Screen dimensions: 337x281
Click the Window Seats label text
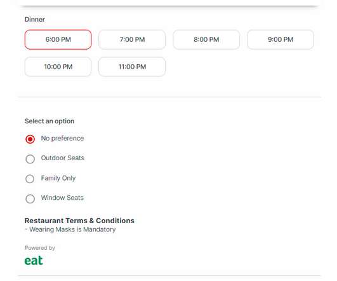(x=62, y=198)
